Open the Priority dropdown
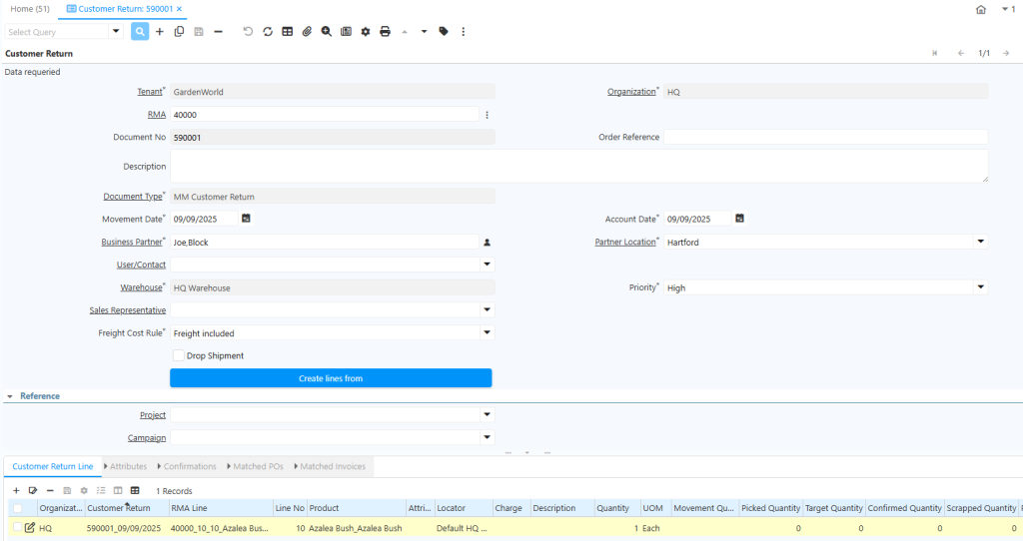Screen dimensions: 1023x541 pyautogui.click(x=980, y=287)
